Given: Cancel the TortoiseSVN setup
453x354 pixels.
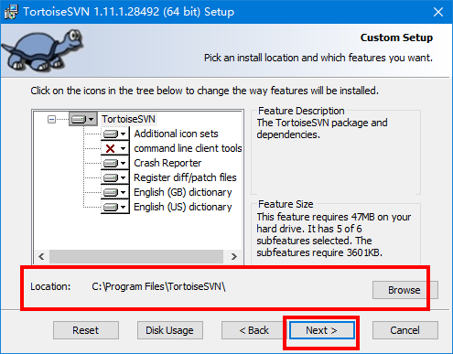Looking at the screenshot, I should pos(404,330).
